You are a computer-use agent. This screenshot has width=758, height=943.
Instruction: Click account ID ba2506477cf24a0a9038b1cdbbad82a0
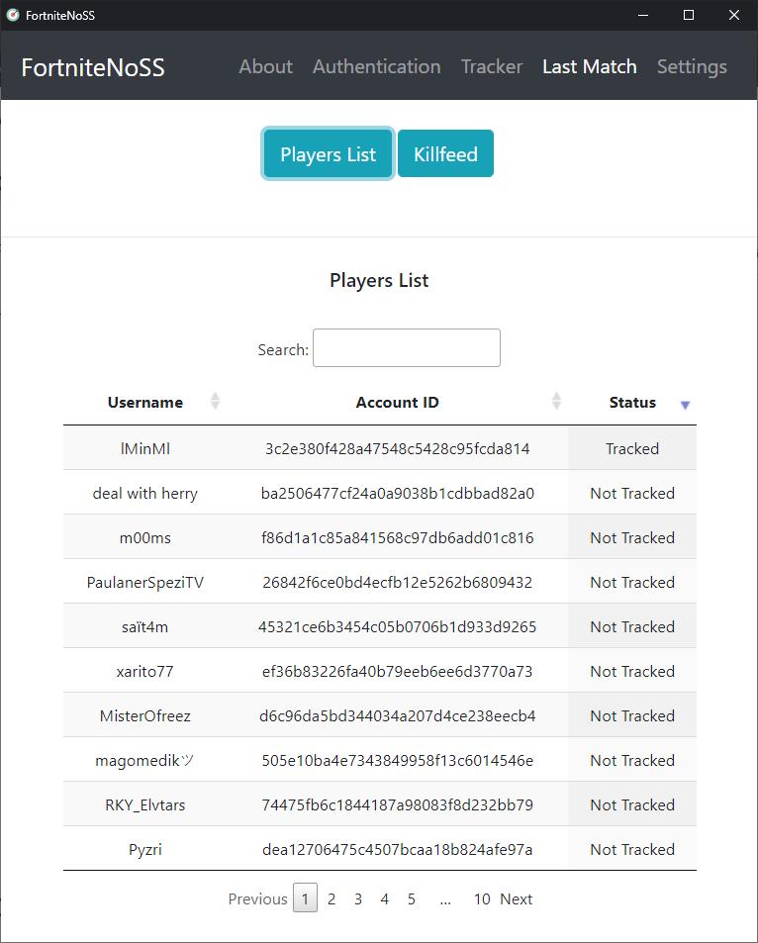397,493
